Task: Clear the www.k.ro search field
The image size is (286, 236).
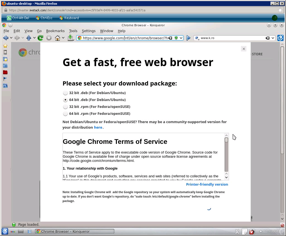Action: point(267,38)
